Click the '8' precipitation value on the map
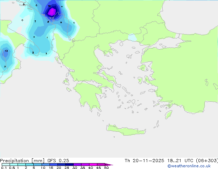The width and height of the screenshot is (218, 169). coord(48,22)
